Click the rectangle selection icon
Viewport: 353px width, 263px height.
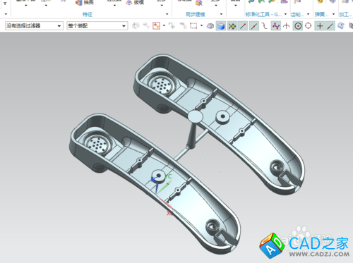click(x=193, y=25)
